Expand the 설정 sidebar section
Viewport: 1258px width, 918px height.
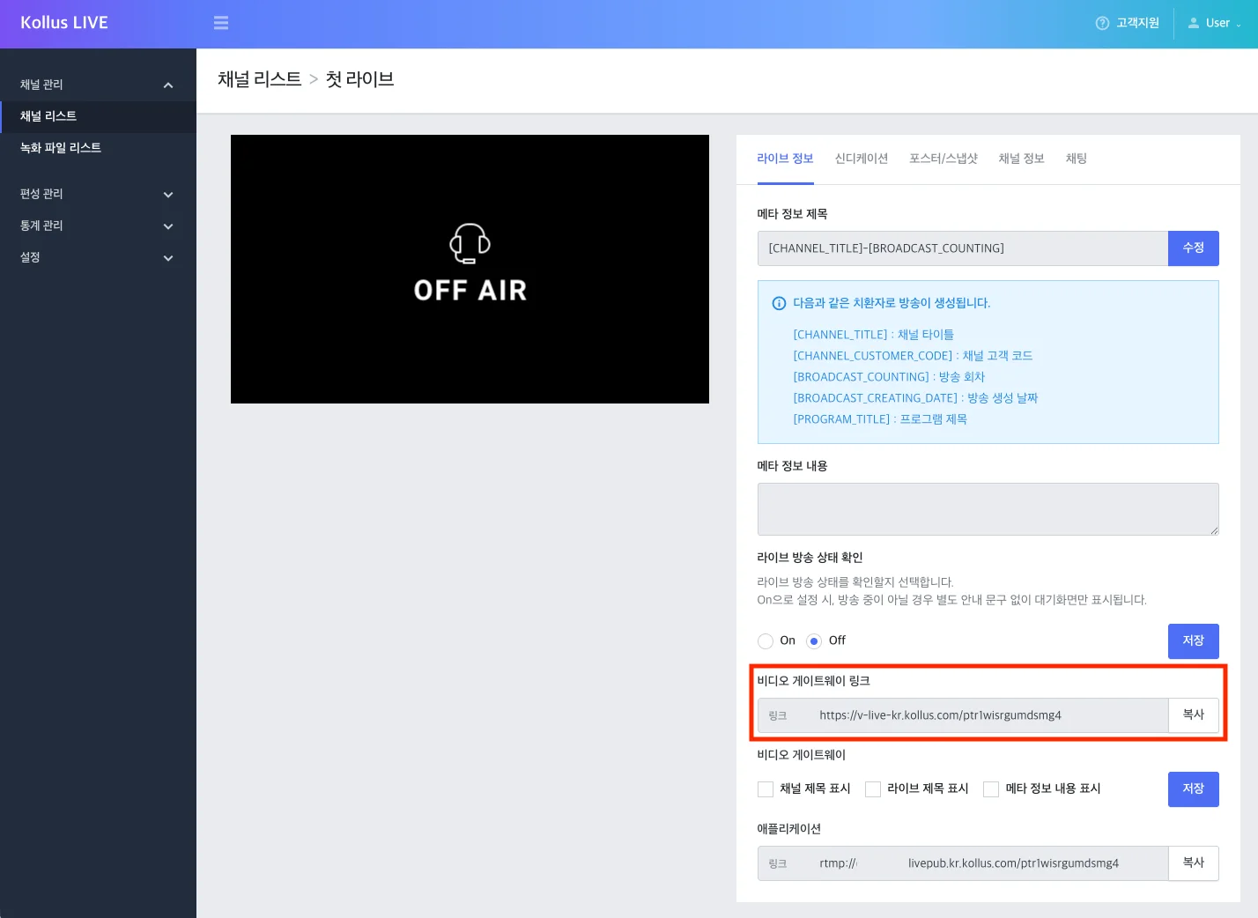pyautogui.click(x=168, y=258)
